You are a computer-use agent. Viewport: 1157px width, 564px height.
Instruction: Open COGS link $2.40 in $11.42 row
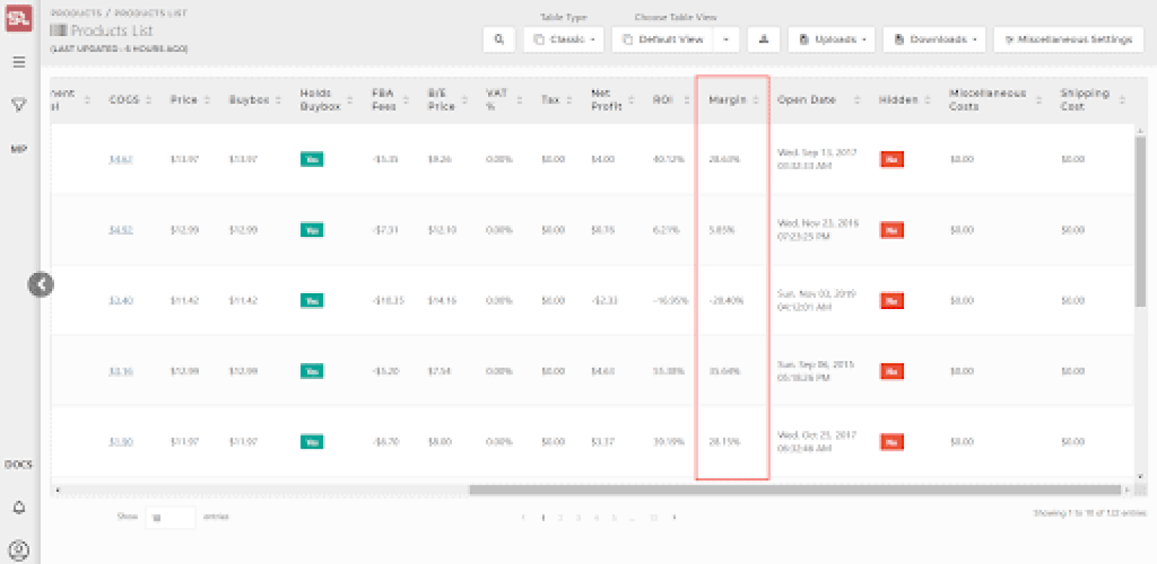(x=121, y=300)
